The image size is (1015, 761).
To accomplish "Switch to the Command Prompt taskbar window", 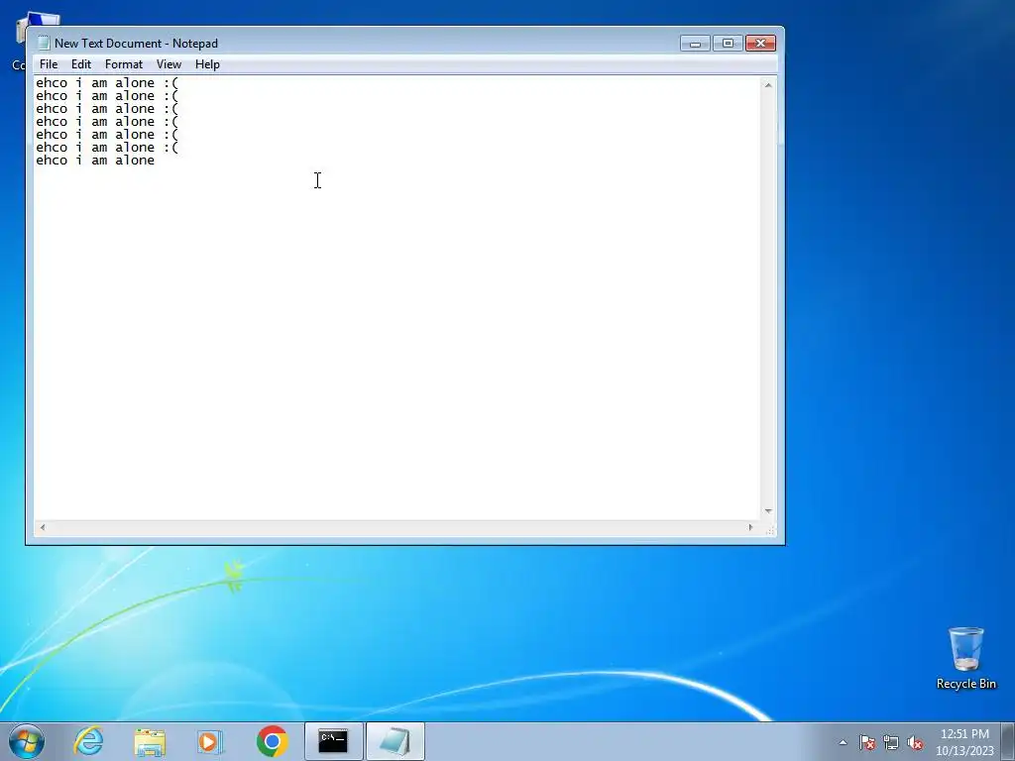I will click(x=333, y=741).
